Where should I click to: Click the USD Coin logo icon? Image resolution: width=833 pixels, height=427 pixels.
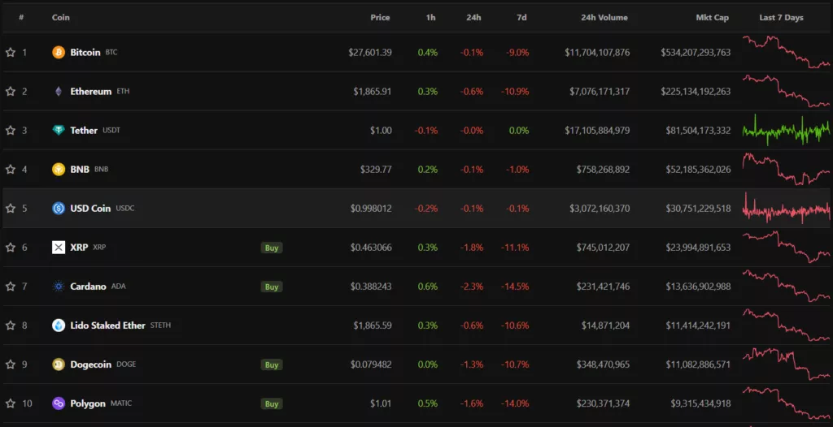tap(59, 208)
